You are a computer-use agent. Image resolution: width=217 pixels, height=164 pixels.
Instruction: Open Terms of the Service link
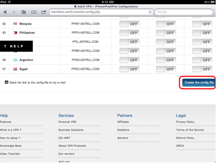pos(190,130)
